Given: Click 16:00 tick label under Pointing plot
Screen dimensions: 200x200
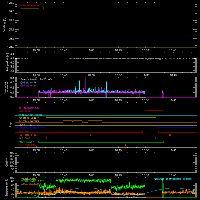Looking at the screenshot, I should [x=91, y=50].
